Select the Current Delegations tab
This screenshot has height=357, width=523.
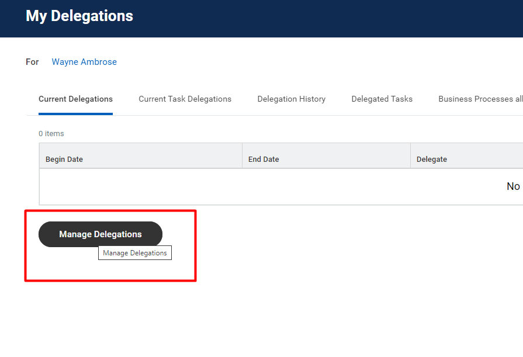(76, 99)
